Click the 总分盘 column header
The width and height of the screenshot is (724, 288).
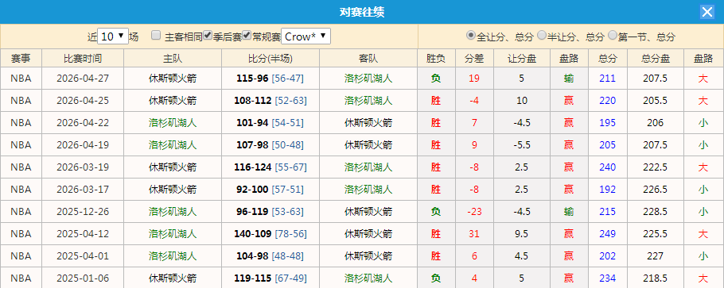(656, 59)
